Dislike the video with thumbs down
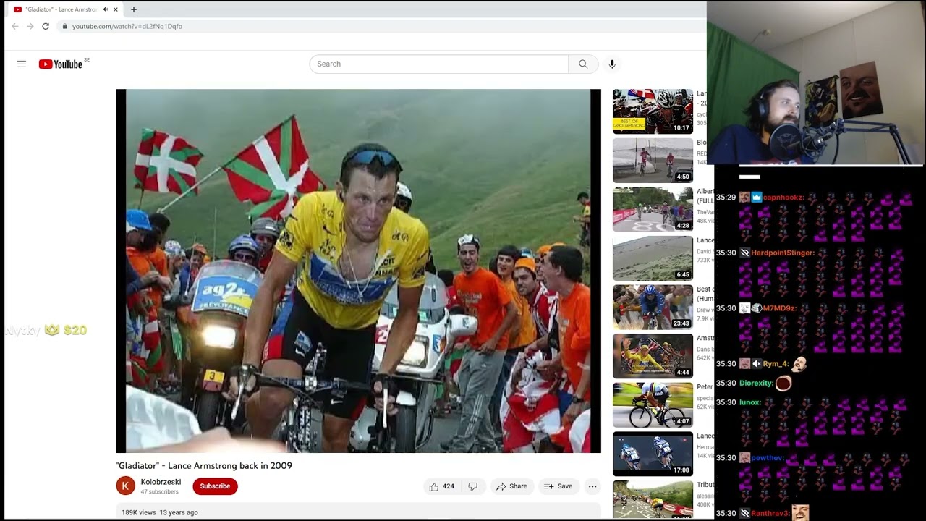Viewport: 926px width, 521px height. (473, 486)
